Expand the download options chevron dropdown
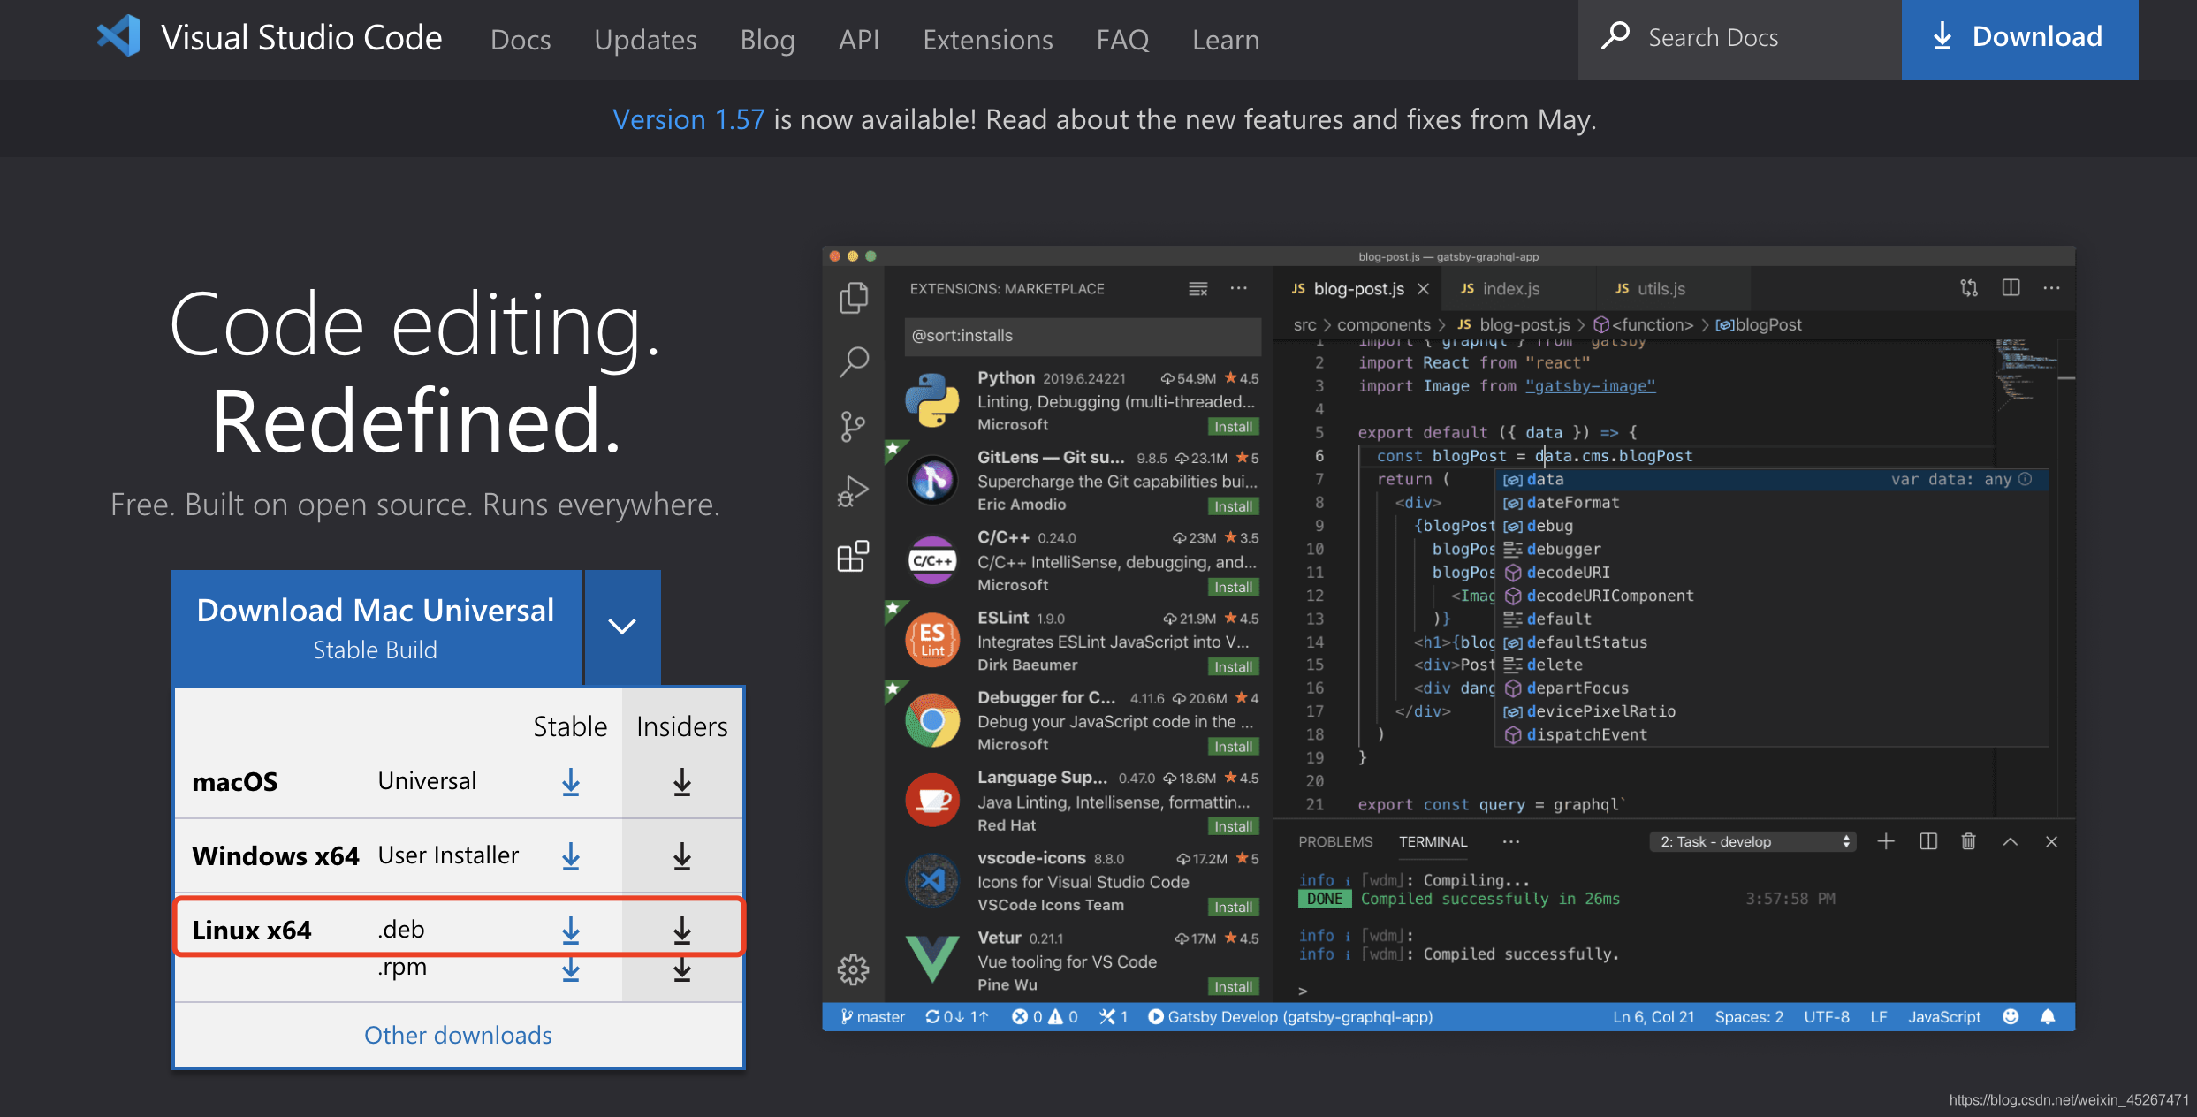 [622, 627]
